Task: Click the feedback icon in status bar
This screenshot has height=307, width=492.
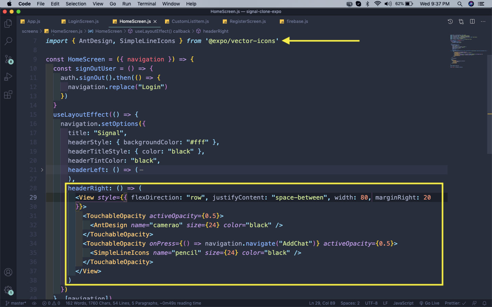Action: pos(474,303)
